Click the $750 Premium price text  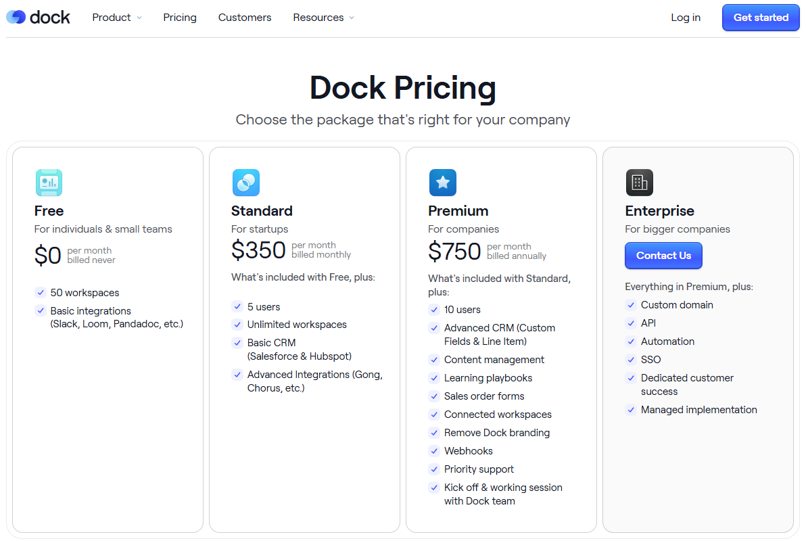coord(454,252)
